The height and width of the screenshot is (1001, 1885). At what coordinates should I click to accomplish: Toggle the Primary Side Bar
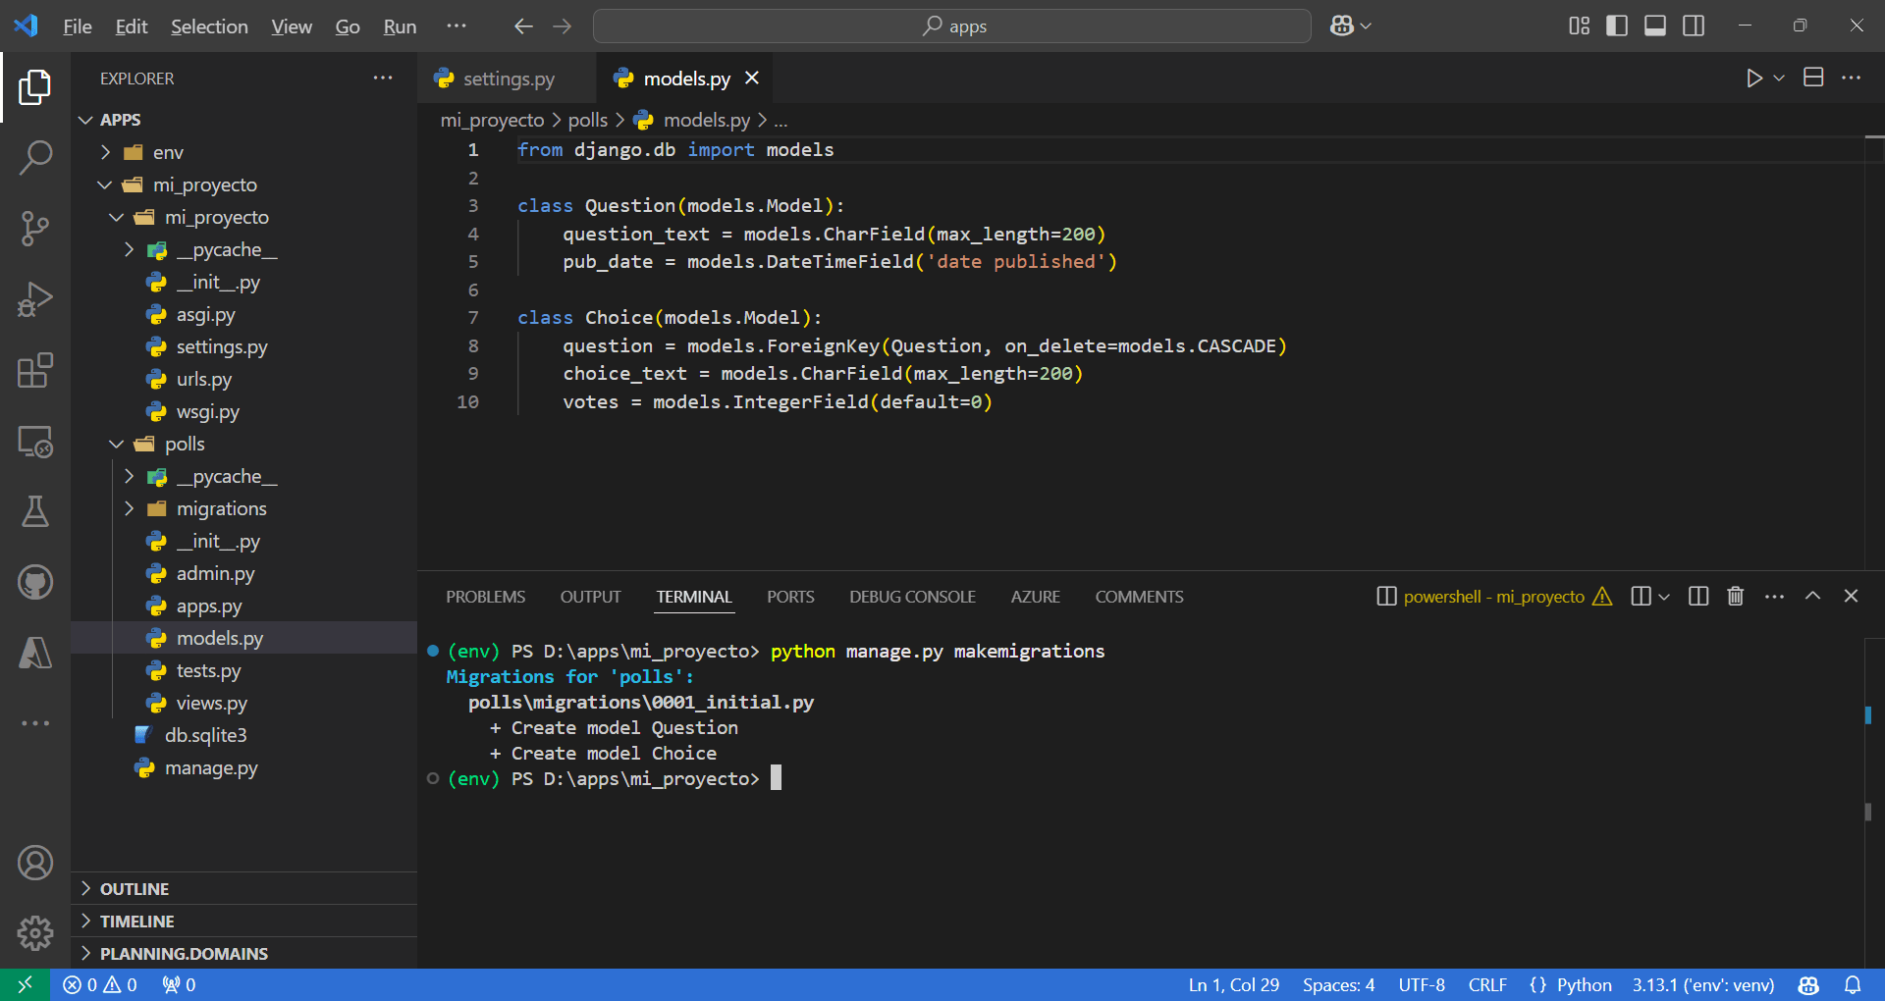click(x=1616, y=26)
